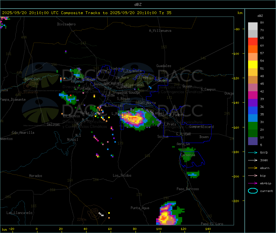Pick the slate 10–5 dBZ swatch
This screenshot has height=233, width=276.
click(253, 141)
